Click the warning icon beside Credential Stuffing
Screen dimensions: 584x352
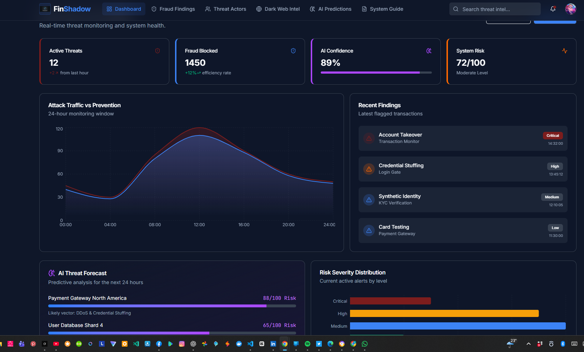pyautogui.click(x=369, y=169)
